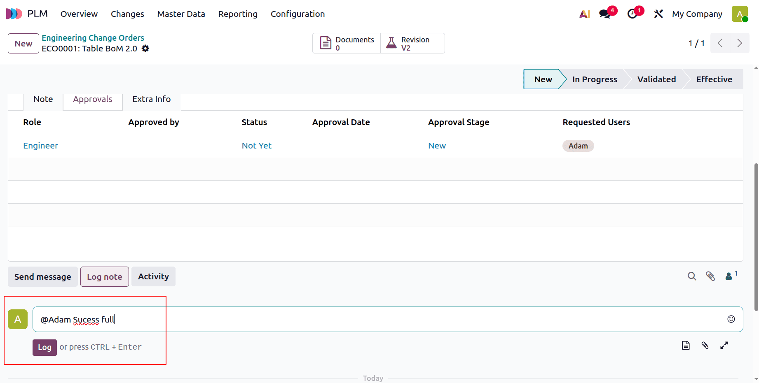Click the Not Yet status cell
The image size is (759, 383).
pos(256,146)
